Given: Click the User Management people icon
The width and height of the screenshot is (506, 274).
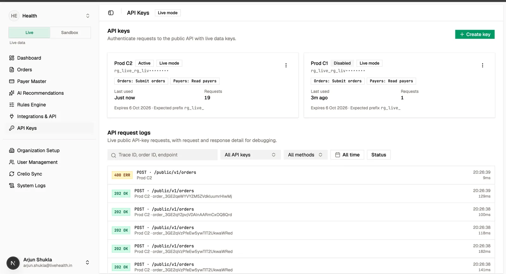Looking at the screenshot, I should [x=12, y=162].
